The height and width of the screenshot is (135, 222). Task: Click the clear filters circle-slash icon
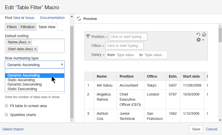[204, 35]
